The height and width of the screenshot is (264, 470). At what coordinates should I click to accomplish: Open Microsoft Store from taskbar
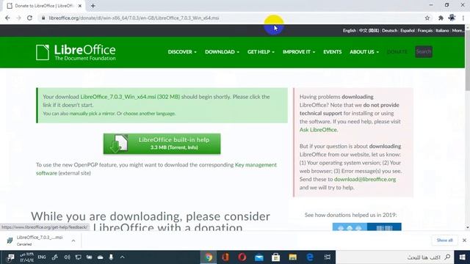coord(276,257)
